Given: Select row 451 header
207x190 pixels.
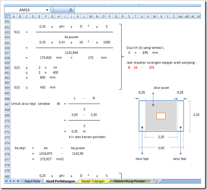Looking at the screenshot, I should click(7, 22).
